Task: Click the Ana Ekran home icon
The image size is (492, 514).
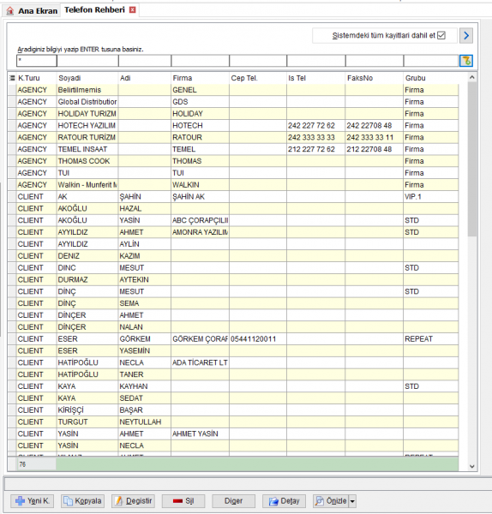Action: 10,11
